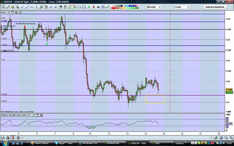The height and width of the screenshot is (146, 234).
Task: Select the rectangle drawing tool
Action: click(84, 7)
